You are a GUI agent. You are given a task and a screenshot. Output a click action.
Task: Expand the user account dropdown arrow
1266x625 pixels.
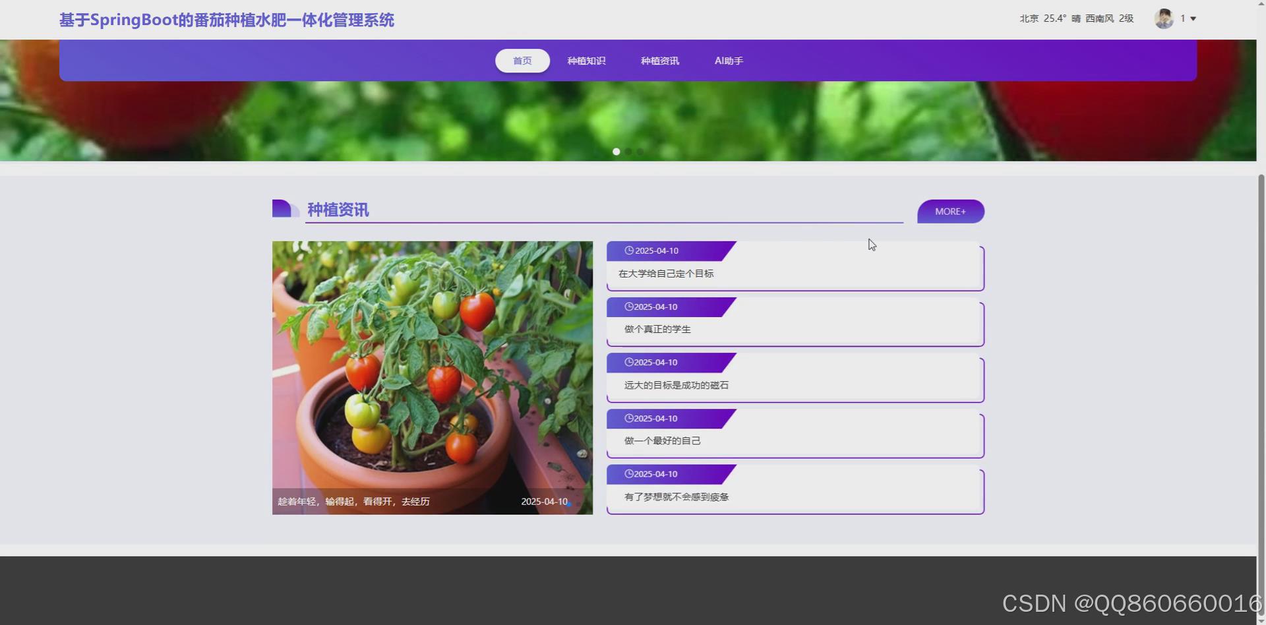pyautogui.click(x=1193, y=19)
